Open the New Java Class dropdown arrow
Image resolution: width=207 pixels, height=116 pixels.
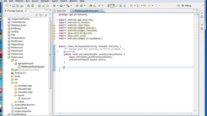pos(85,6)
